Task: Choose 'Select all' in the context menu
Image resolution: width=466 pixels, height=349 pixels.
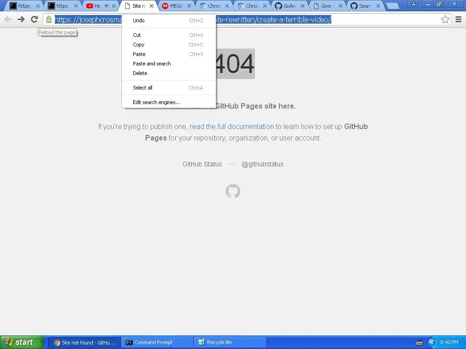Action: [x=169, y=88]
